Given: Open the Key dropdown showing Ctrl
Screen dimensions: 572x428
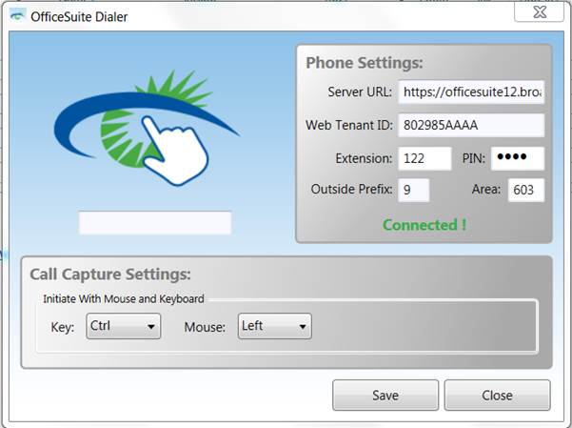Looking at the screenshot, I should (124, 326).
